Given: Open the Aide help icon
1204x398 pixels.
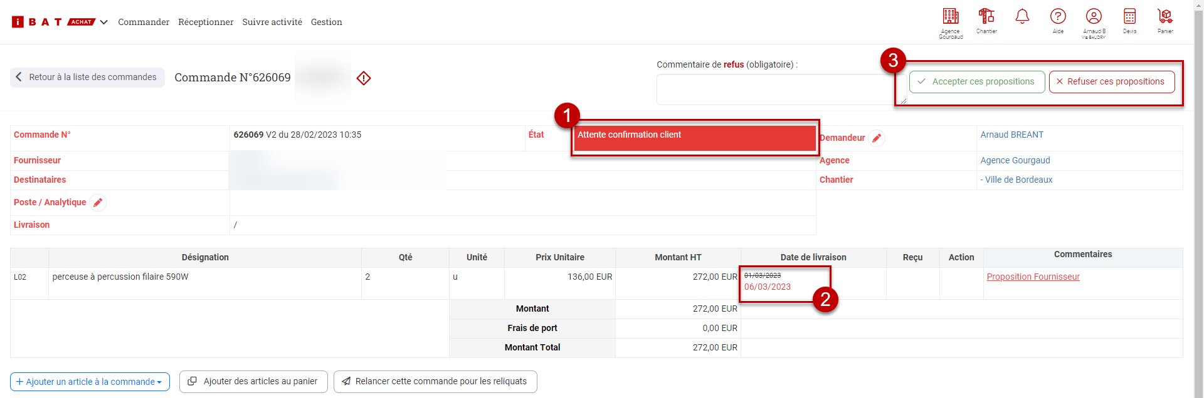Looking at the screenshot, I should [1058, 16].
